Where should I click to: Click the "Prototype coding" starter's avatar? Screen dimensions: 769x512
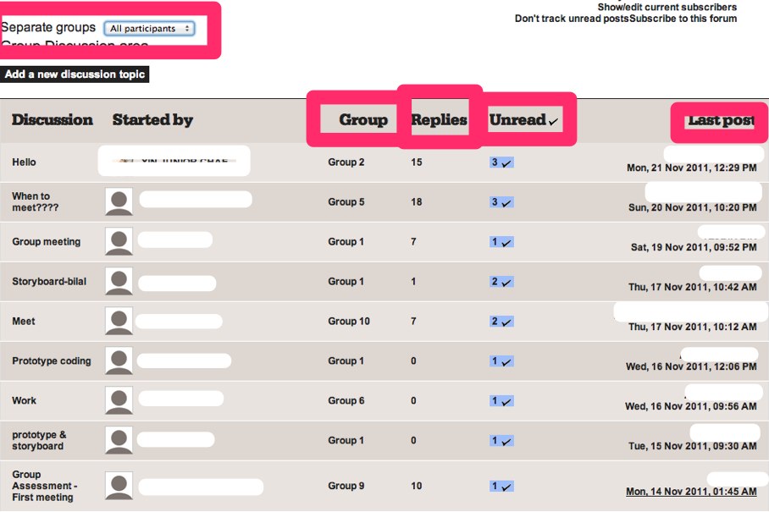(119, 361)
